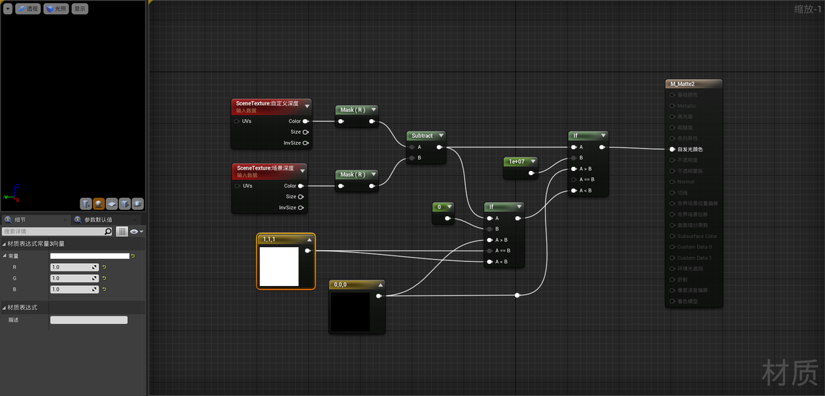Click the 1e+07 node output pin
825x396 pixels.
tap(532, 172)
